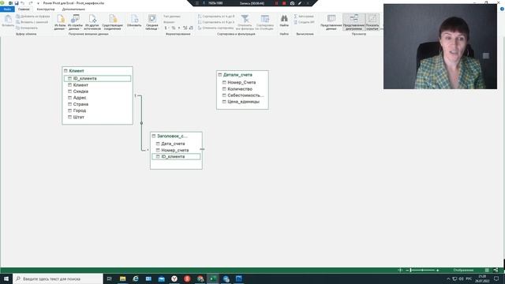
Task: Click Сортировать от А до Я
Action: [216, 16]
